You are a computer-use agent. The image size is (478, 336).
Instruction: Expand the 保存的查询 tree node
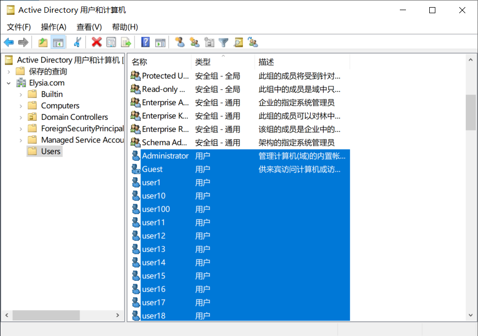(x=9, y=72)
